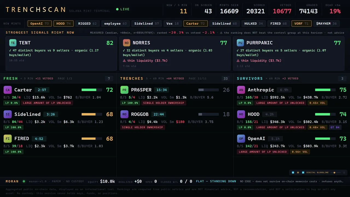
Task: Select the HULKED 34 new-mint chip
Action: point(253,24)
